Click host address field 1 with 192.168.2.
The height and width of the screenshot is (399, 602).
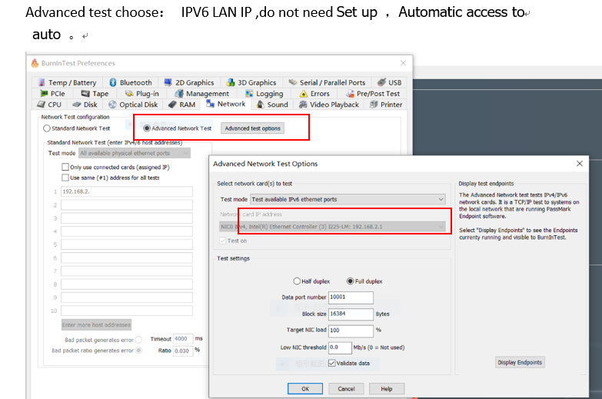pyautogui.click(x=127, y=191)
